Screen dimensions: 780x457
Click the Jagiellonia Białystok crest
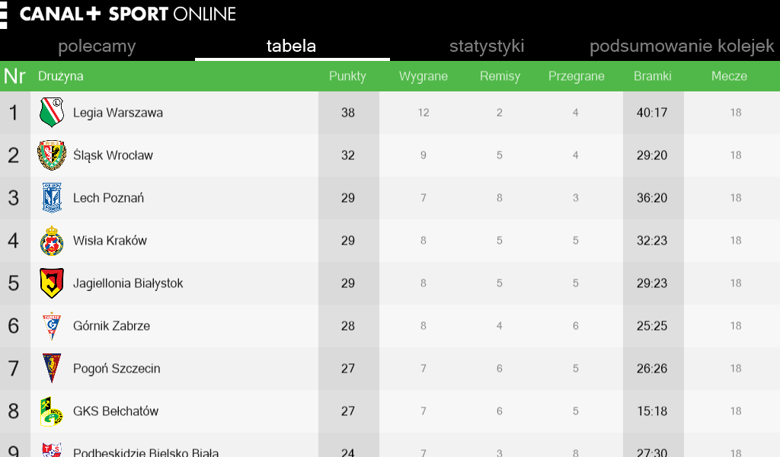click(52, 283)
